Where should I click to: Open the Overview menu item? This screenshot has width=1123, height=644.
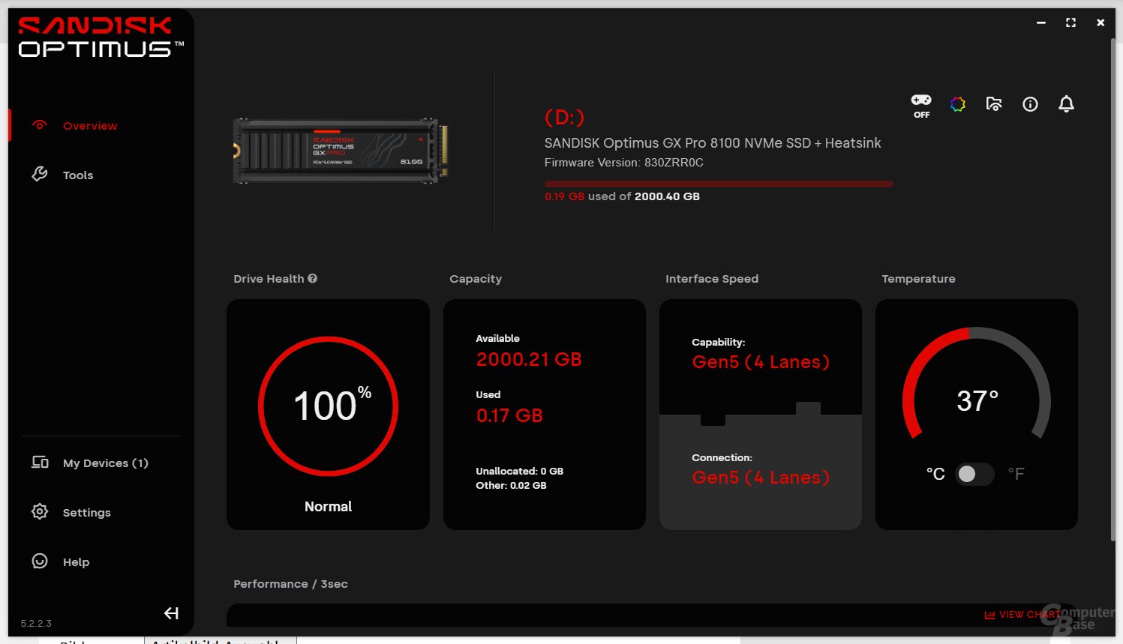90,126
